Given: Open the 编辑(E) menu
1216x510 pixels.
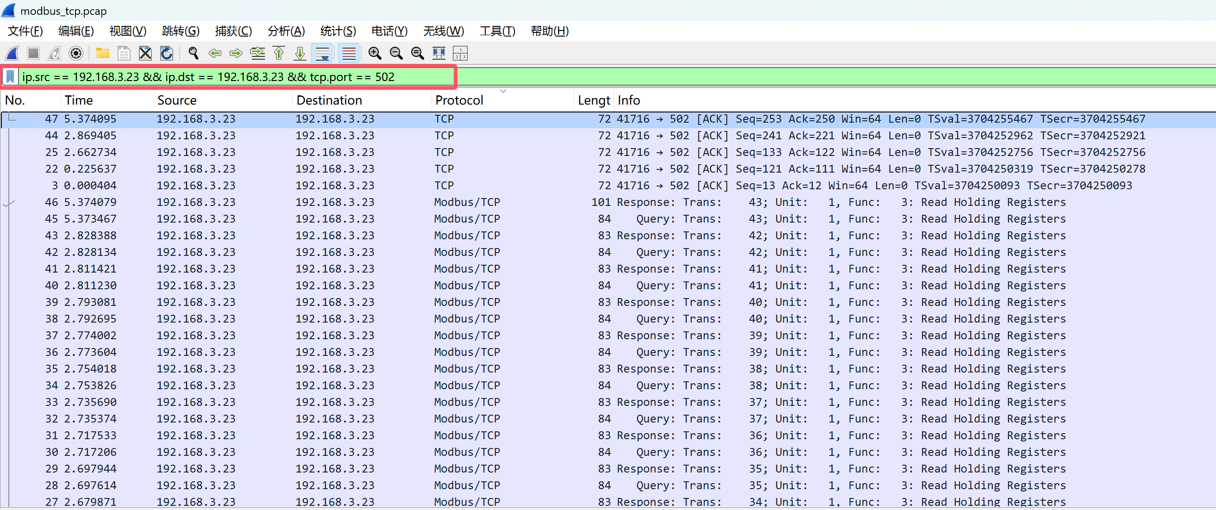Looking at the screenshot, I should (x=76, y=31).
